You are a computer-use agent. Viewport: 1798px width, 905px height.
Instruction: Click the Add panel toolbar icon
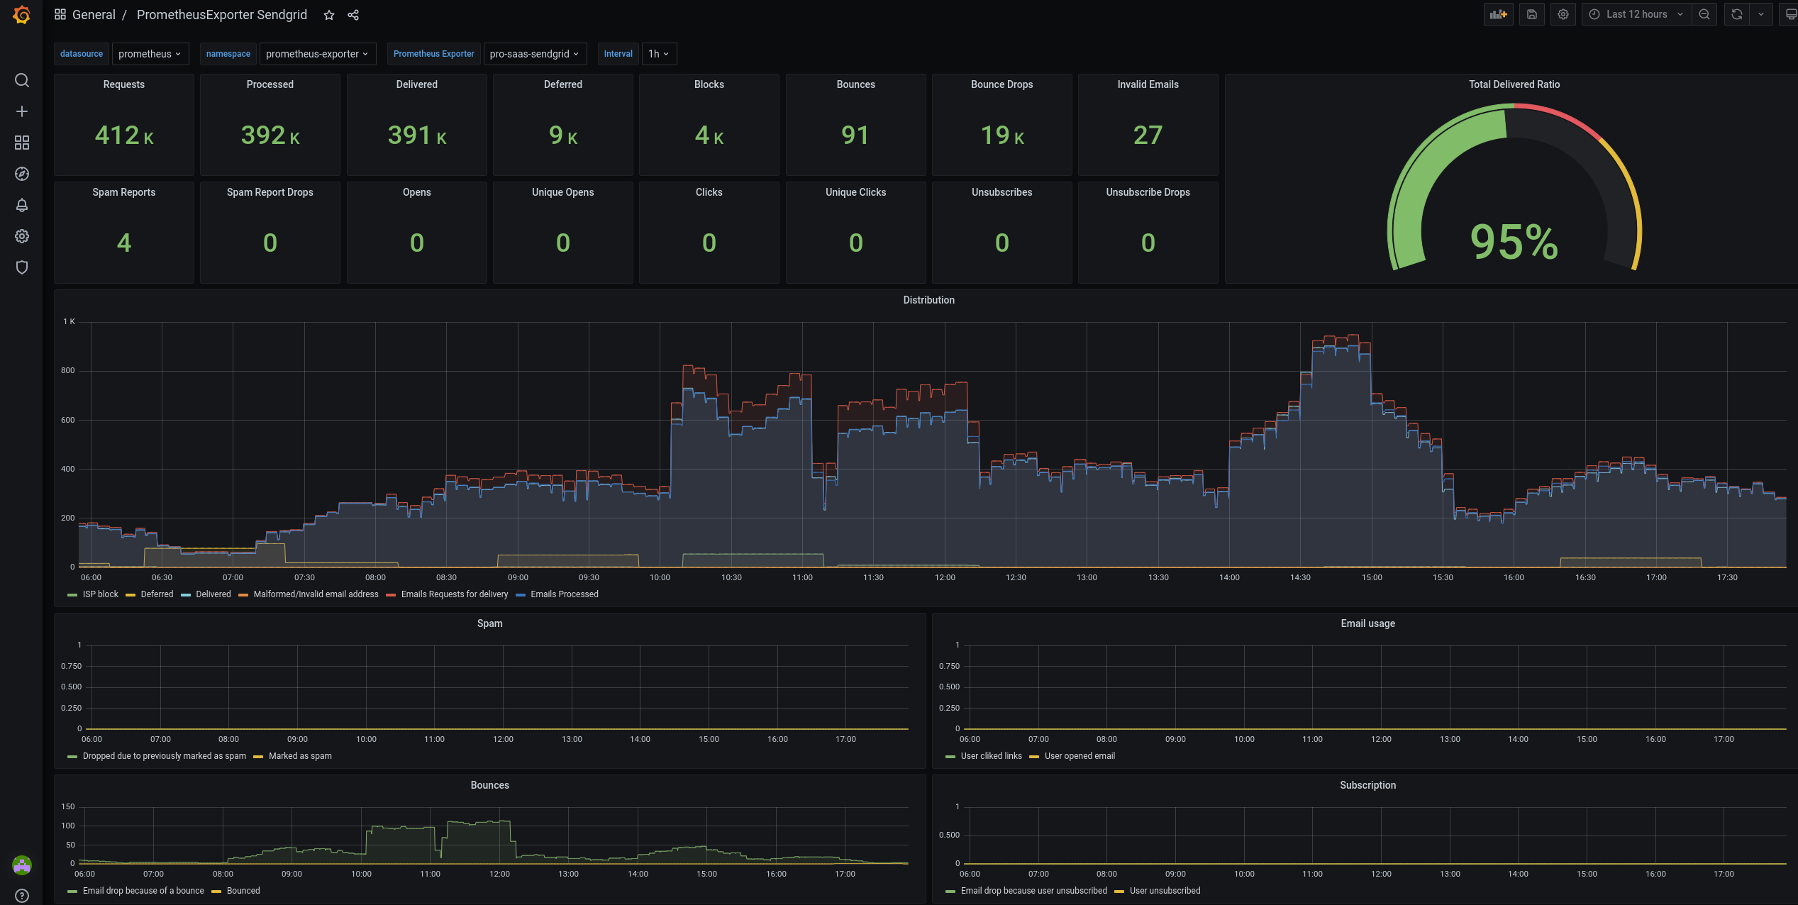[x=1498, y=14]
